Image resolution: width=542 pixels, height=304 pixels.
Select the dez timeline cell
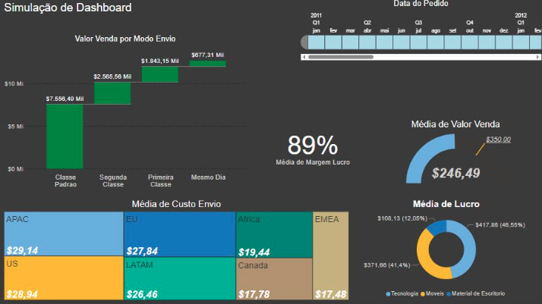[x=504, y=42]
